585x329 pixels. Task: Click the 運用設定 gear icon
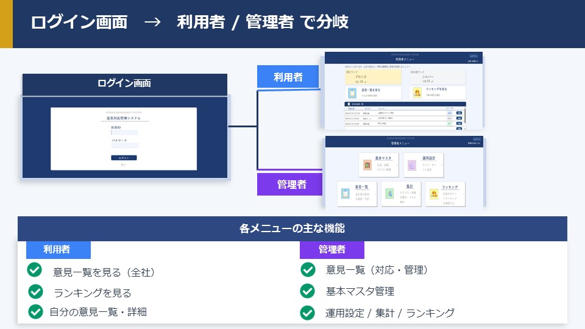pos(412,165)
